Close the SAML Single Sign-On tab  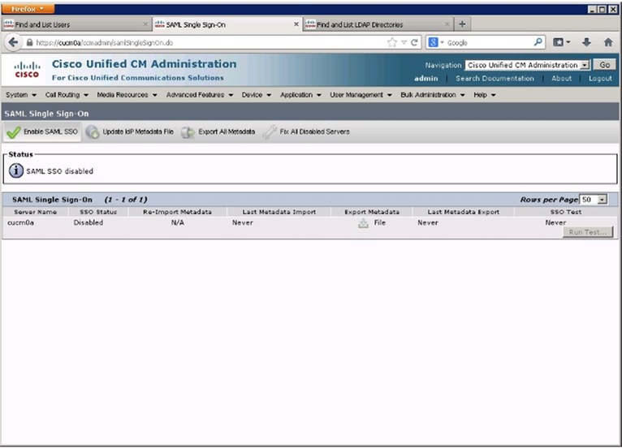(296, 24)
